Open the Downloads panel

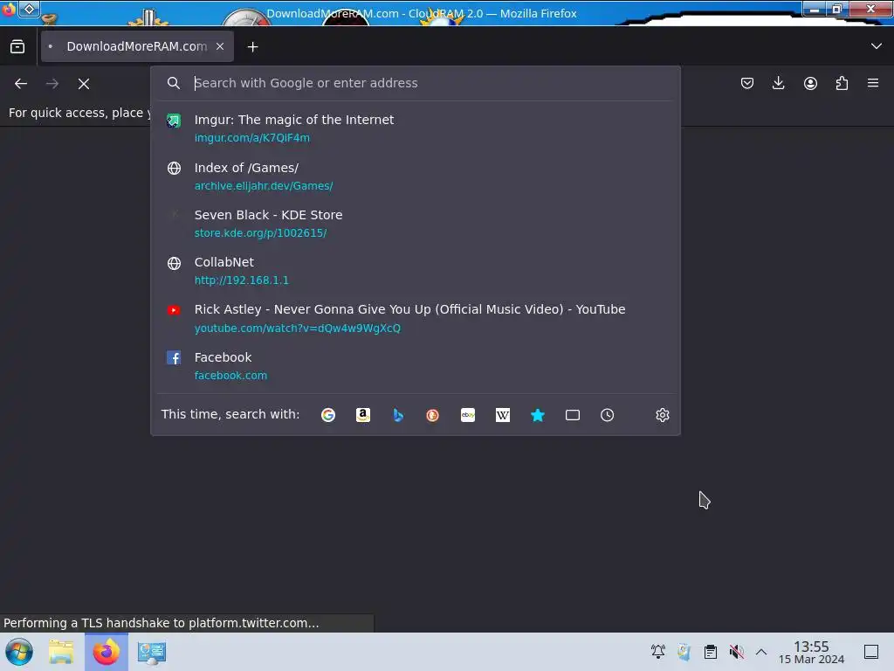pos(778,83)
